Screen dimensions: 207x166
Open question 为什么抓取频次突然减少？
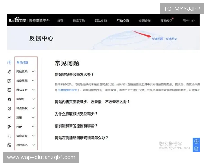(76, 114)
